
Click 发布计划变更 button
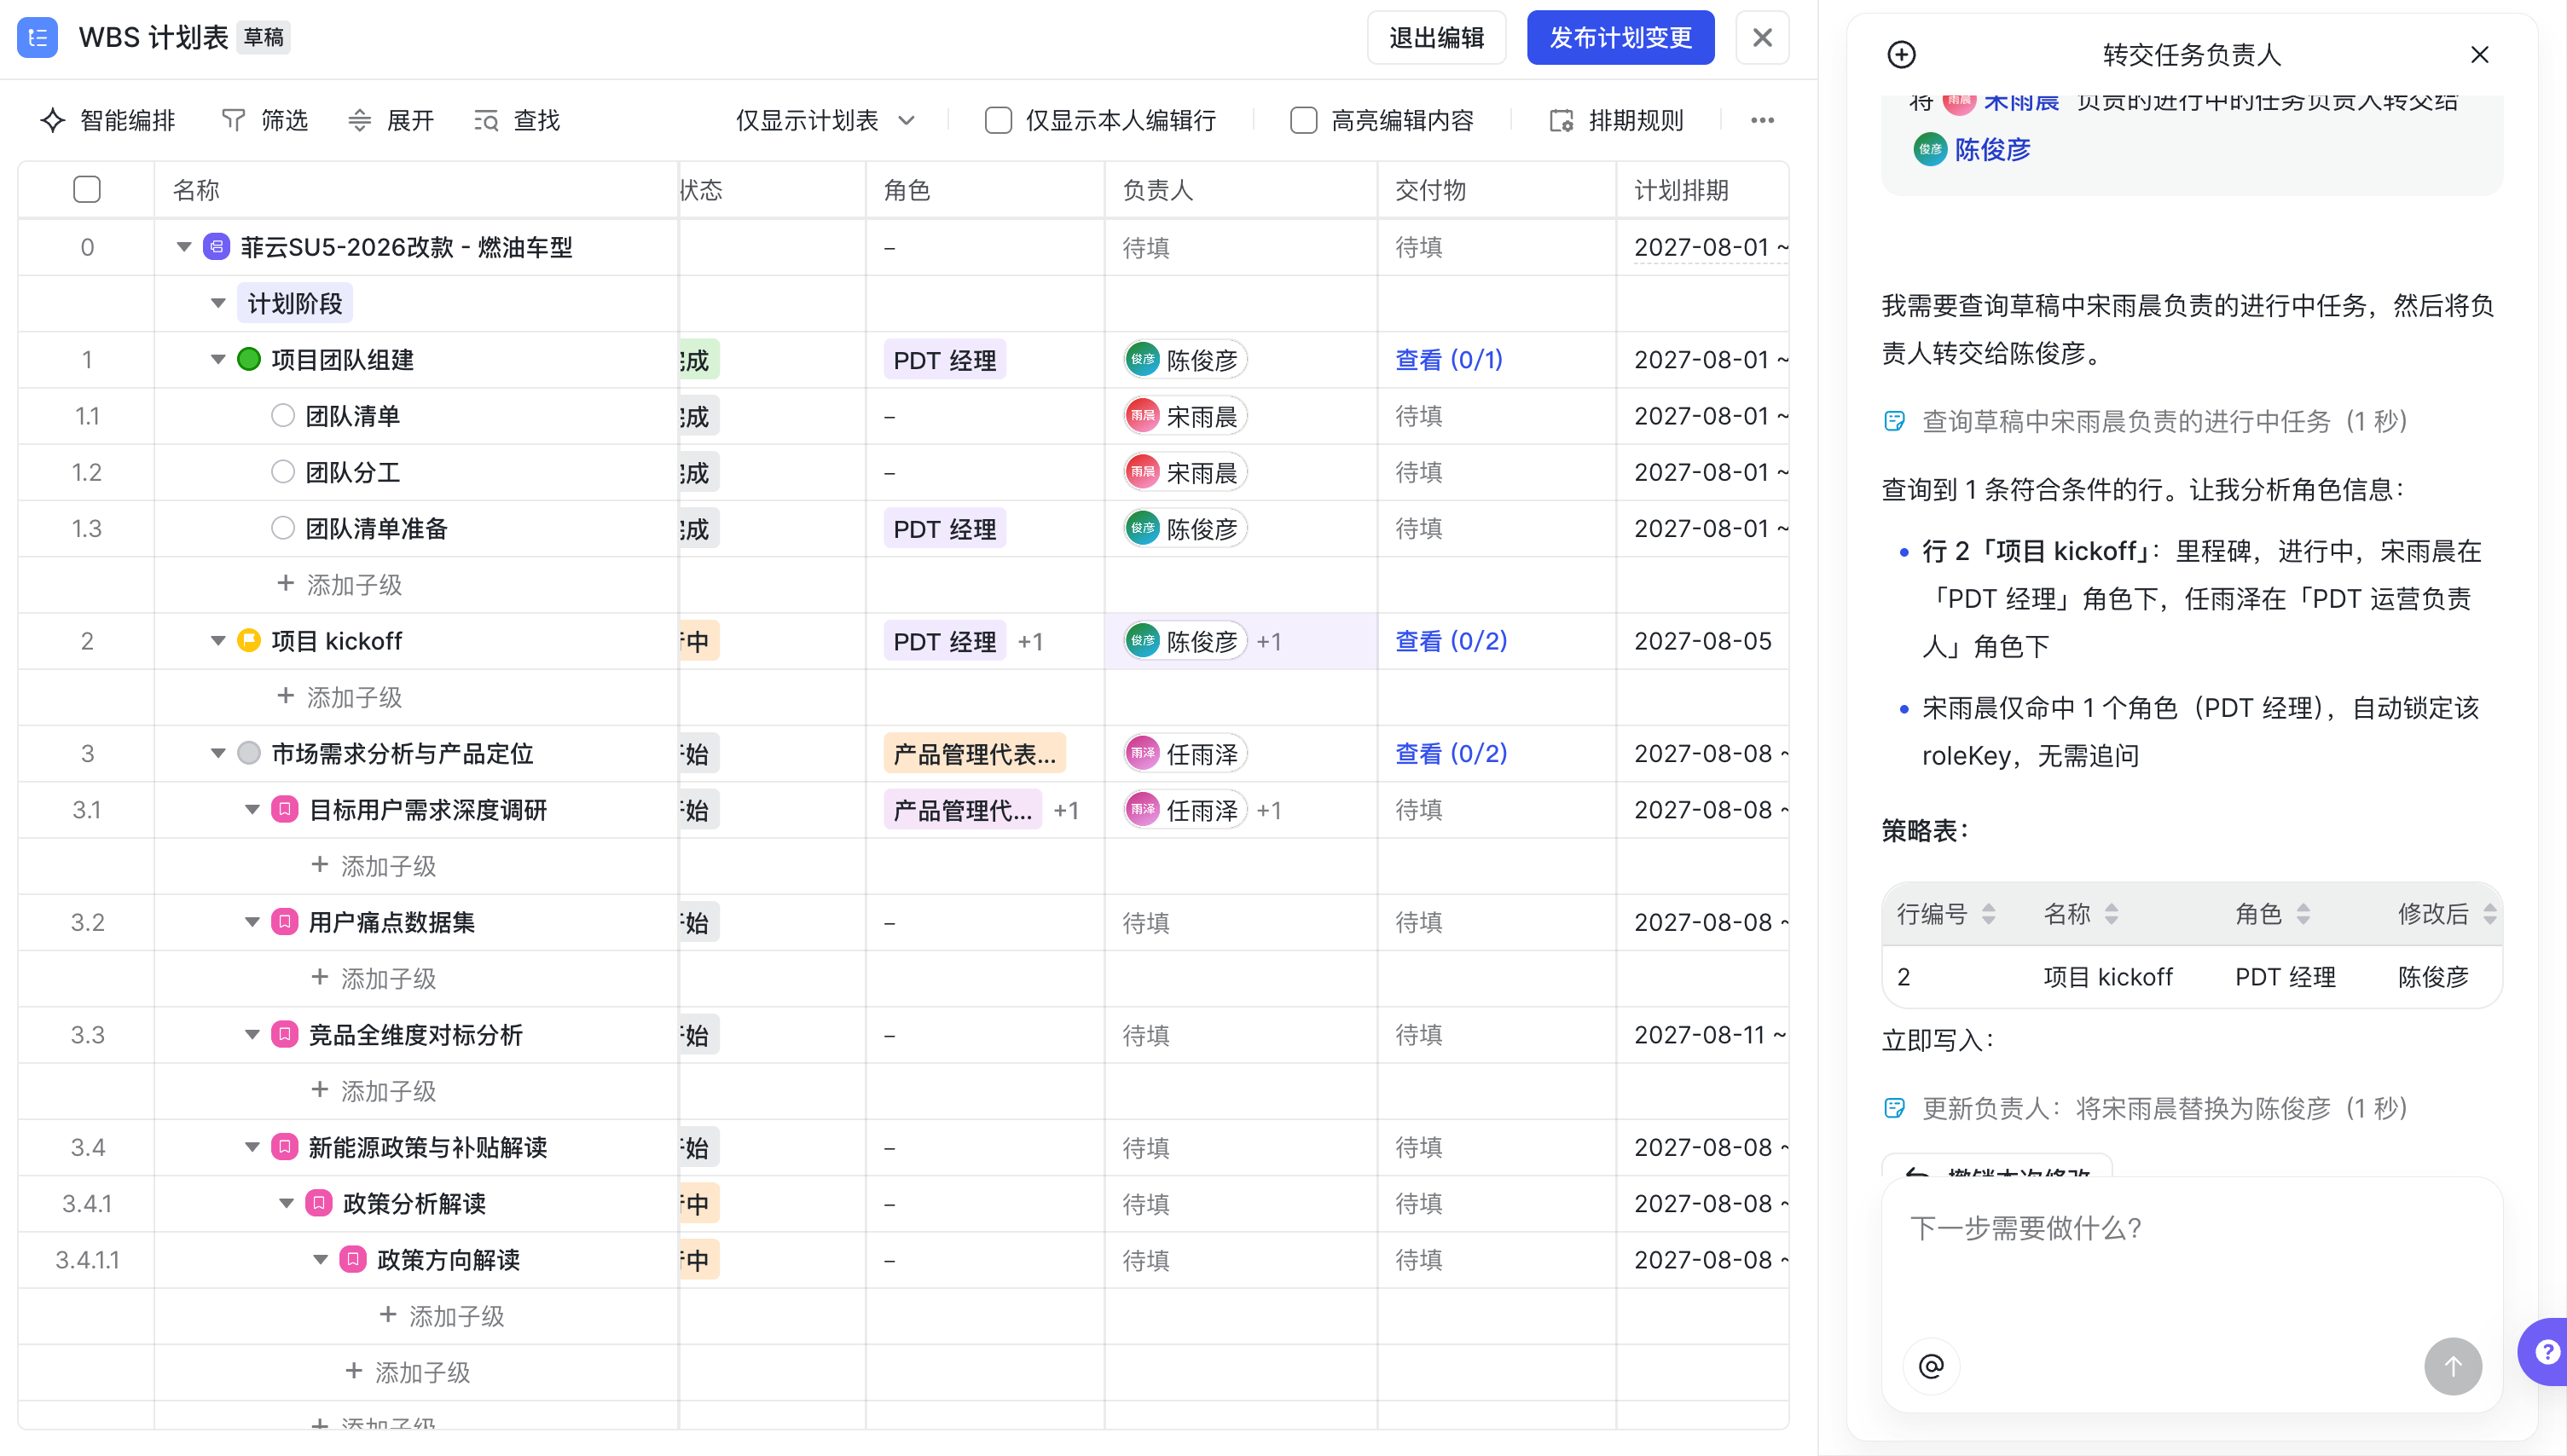pos(1620,38)
